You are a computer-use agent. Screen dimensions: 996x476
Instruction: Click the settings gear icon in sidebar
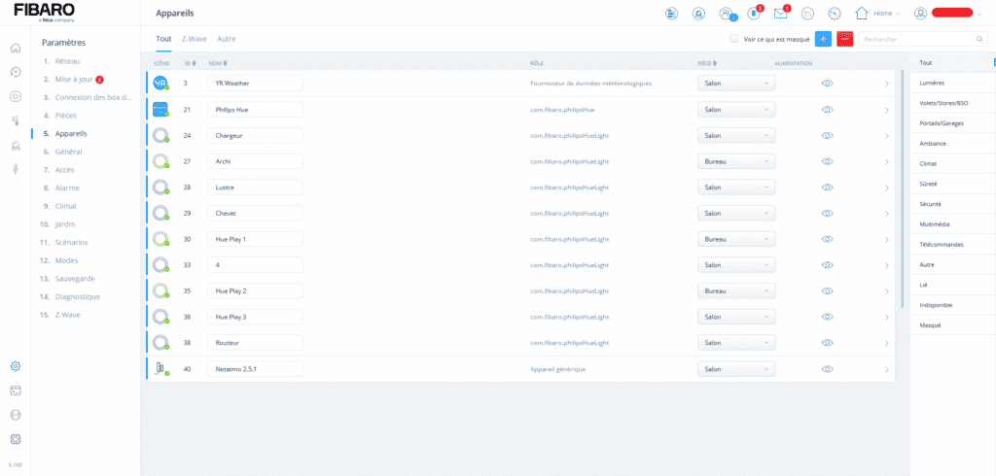tap(16, 366)
